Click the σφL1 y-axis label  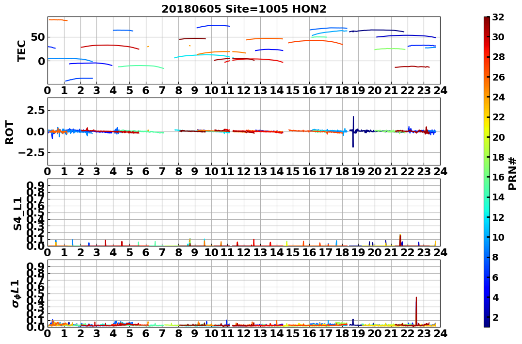(x=16, y=294)
